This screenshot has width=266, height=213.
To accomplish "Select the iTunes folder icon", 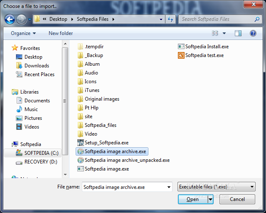I will (x=80, y=90).
